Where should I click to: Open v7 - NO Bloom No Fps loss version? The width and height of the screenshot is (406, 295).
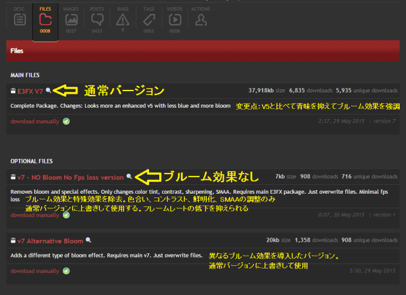point(70,177)
